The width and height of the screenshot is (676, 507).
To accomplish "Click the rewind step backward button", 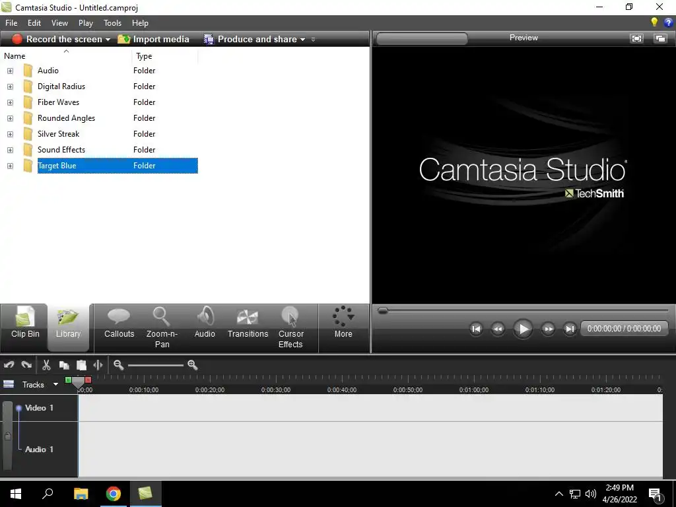I will [498, 329].
